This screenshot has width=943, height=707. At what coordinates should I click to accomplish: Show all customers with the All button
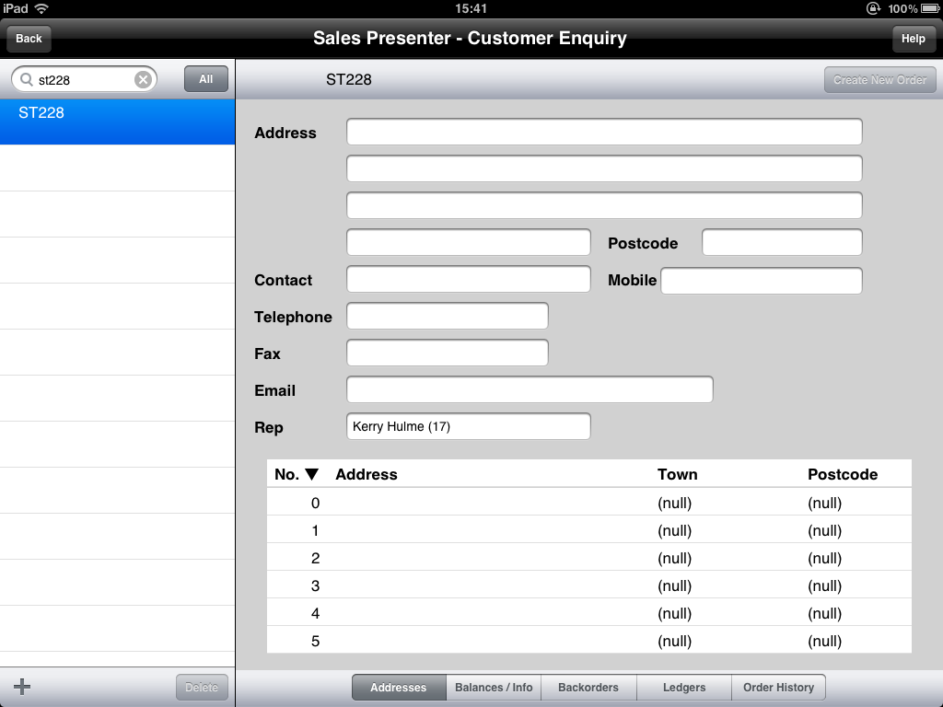pyautogui.click(x=205, y=79)
